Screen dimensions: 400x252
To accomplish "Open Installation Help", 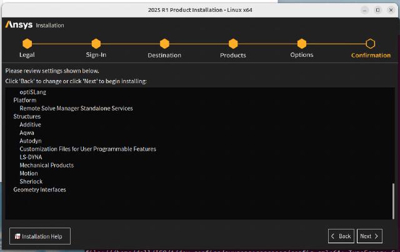I will tap(40, 236).
